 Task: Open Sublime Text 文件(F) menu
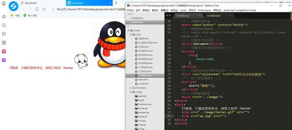click(131, 10)
